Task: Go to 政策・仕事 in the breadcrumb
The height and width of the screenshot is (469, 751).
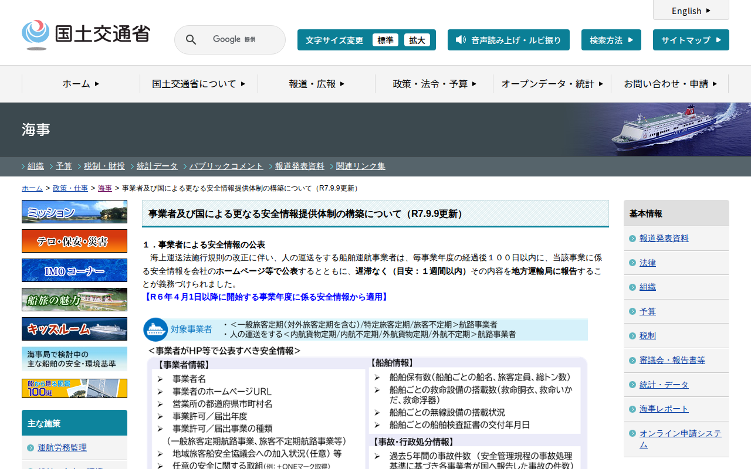Action: click(x=70, y=188)
